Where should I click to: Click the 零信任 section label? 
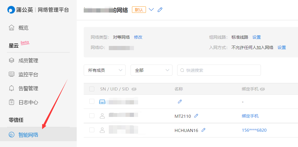click(x=16, y=120)
